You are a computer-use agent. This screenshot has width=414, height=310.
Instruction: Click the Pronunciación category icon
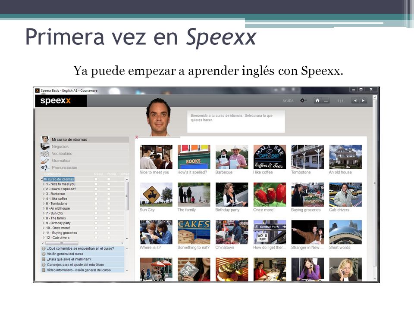[x=45, y=167]
